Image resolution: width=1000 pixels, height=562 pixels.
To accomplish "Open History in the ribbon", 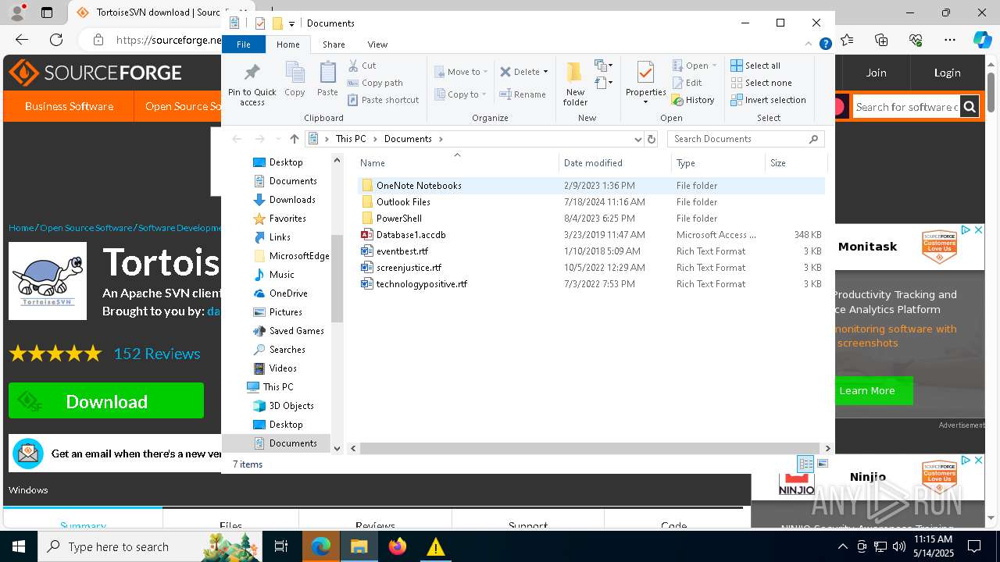I will click(693, 100).
